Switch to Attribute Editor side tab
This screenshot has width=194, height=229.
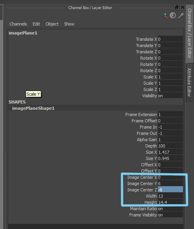[189, 82]
